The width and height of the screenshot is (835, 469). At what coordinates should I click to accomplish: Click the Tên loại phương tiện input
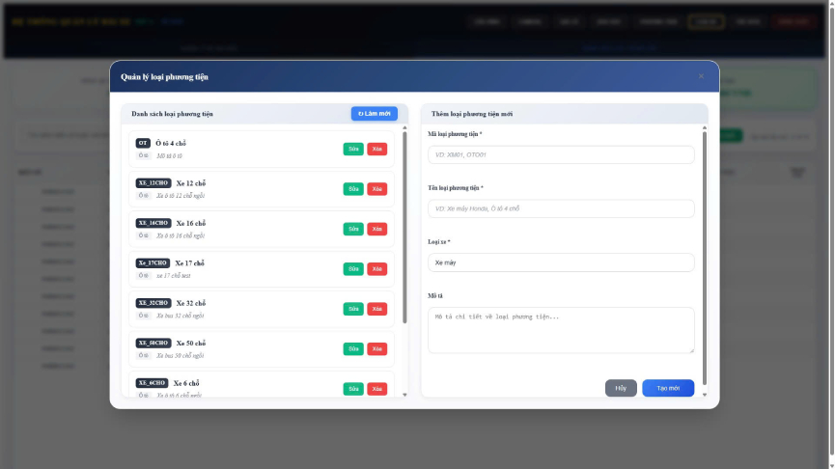[x=560, y=208]
